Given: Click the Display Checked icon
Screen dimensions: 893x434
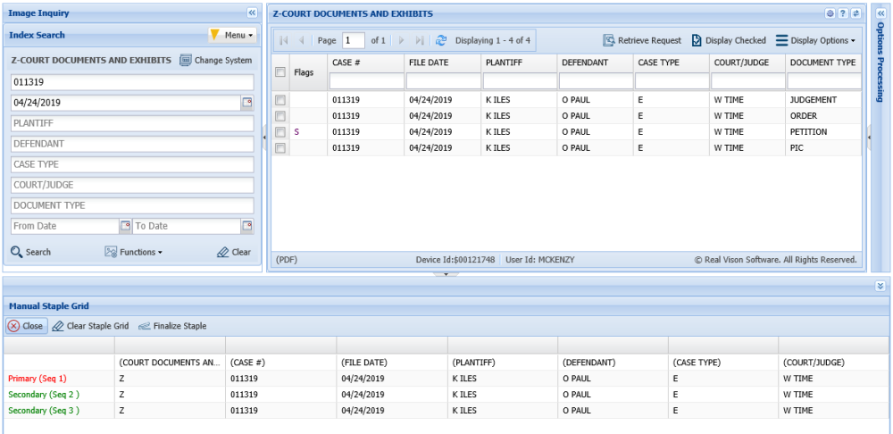Looking at the screenshot, I should pos(697,40).
